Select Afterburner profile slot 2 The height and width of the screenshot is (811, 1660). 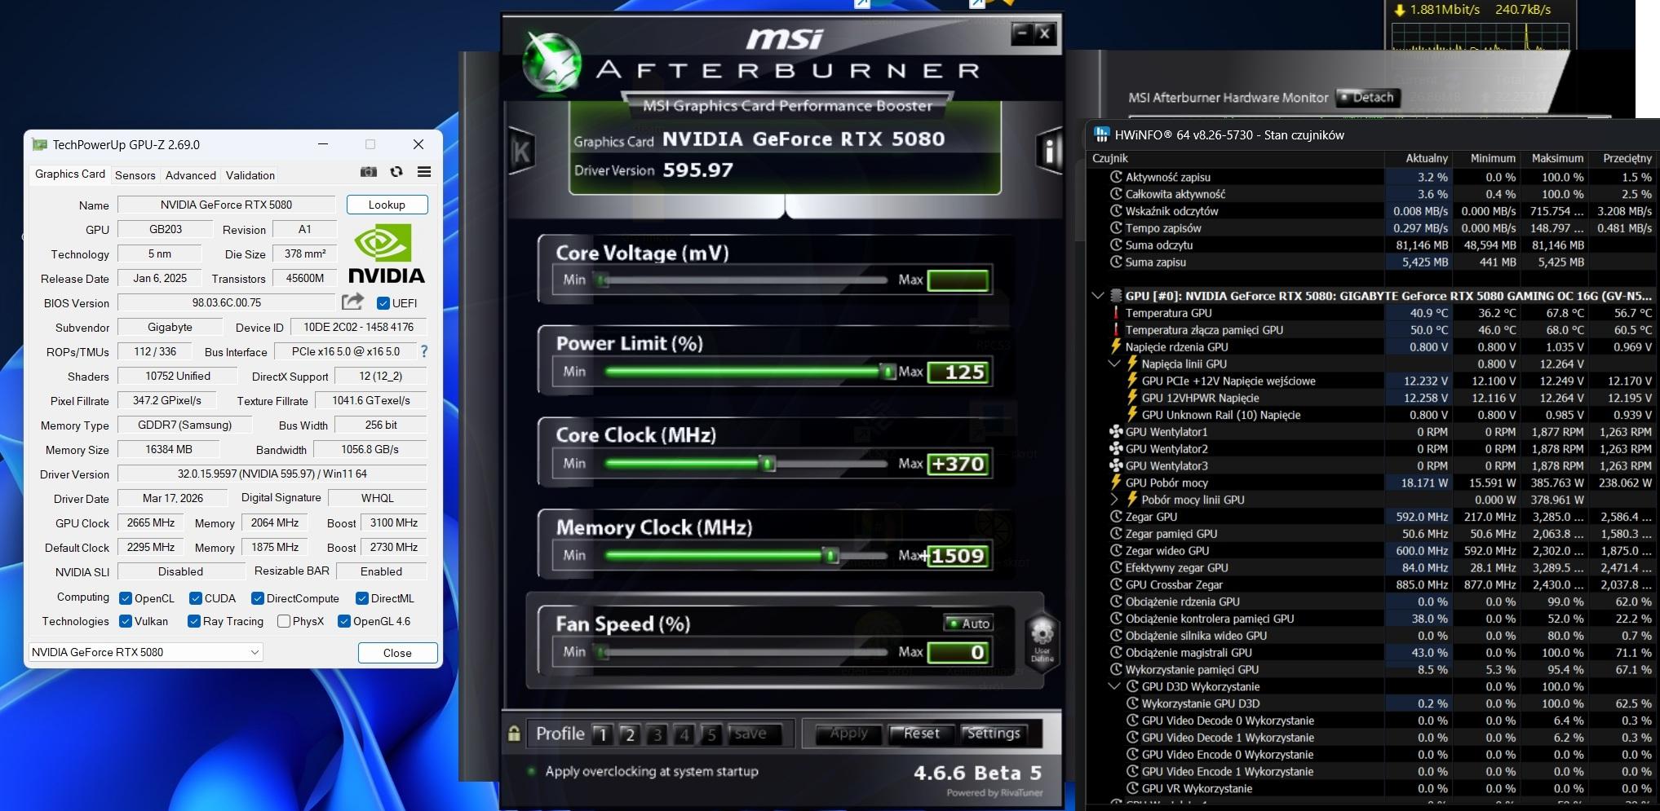[630, 734]
